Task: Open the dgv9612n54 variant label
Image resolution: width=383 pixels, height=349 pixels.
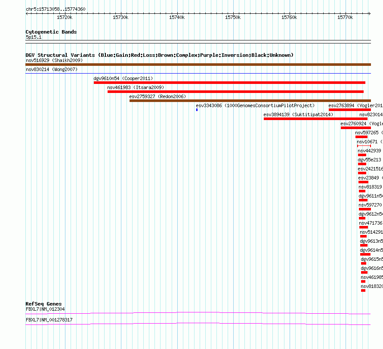Action: click(x=371, y=214)
